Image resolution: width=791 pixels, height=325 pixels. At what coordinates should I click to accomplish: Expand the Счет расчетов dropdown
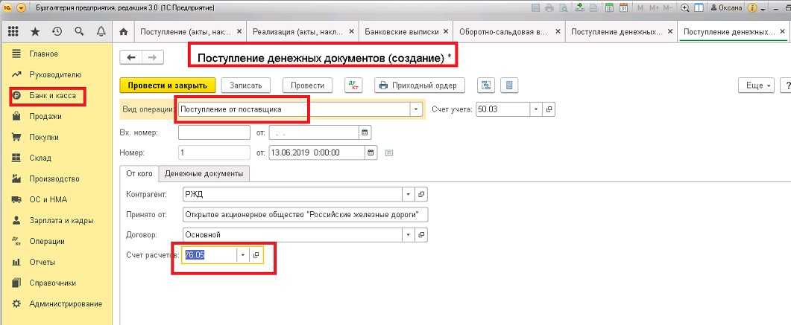click(242, 255)
